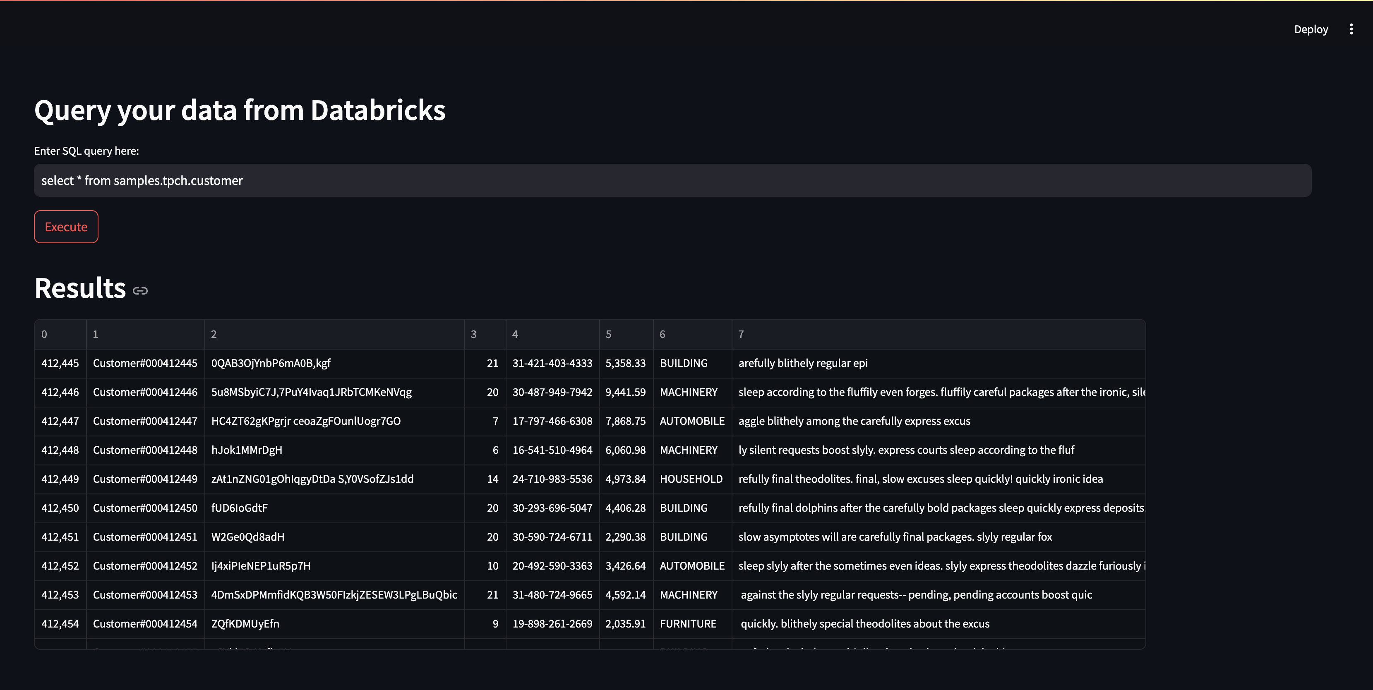The width and height of the screenshot is (1373, 690).
Task: Select phone cell 30-590-724-6711
Action: coord(553,537)
